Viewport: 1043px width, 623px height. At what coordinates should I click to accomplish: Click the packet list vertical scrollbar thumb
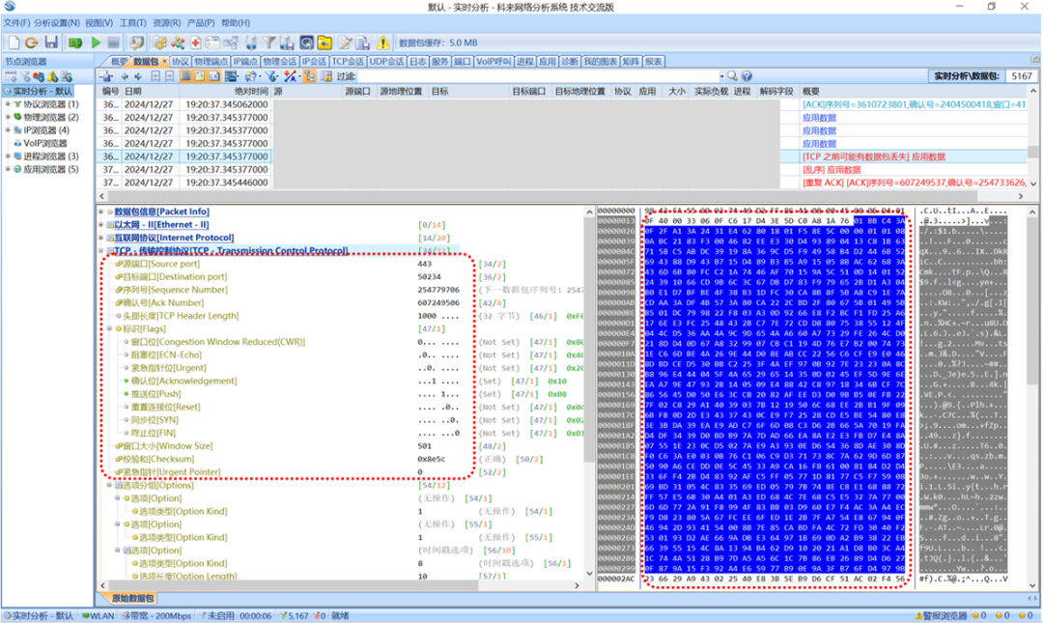[x=1034, y=152]
